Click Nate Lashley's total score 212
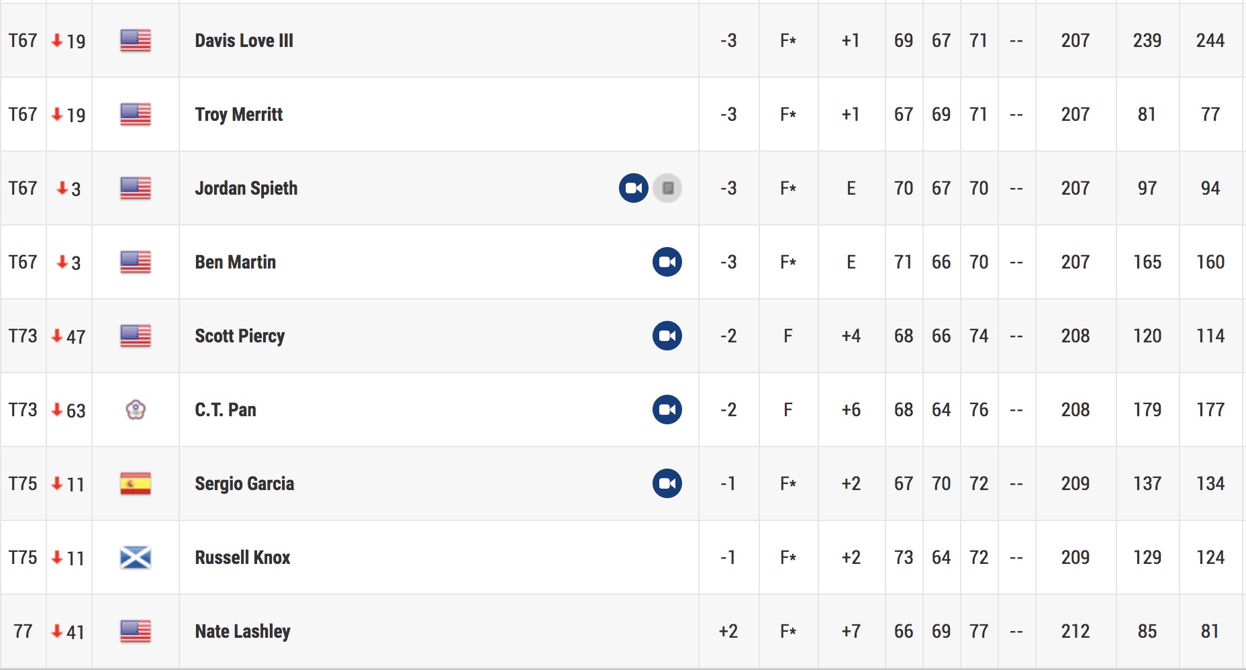 point(1075,631)
